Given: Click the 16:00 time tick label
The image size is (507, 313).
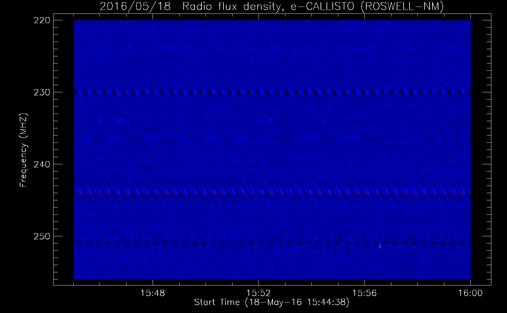Looking at the screenshot, I should click(470, 293).
